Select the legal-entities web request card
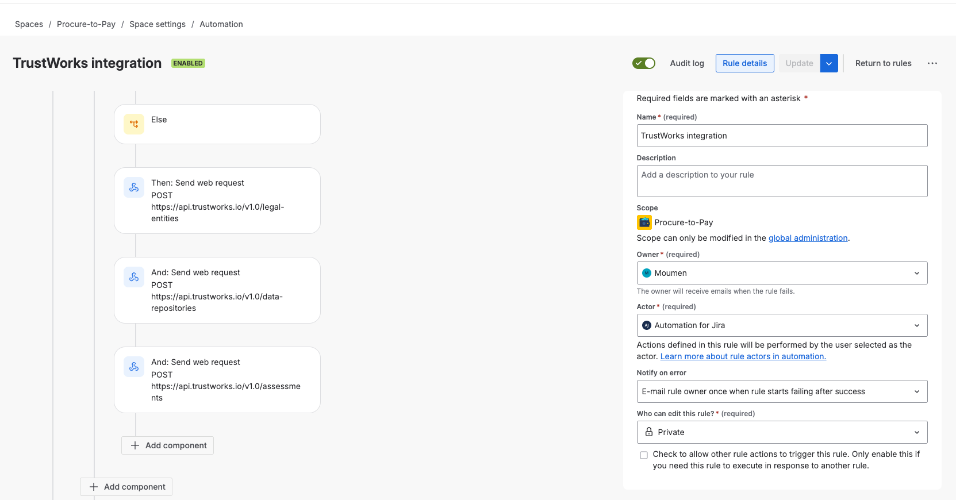 [217, 201]
